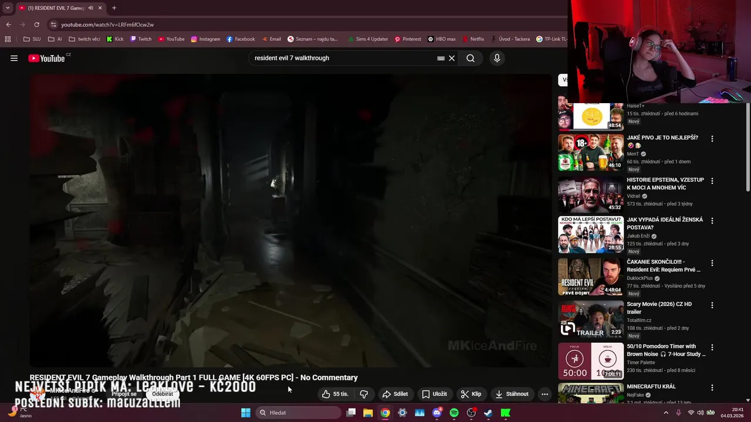The height and width of the screenshot is (422, 751).
Task: Open the HBO max bookmark
Action: point(442,39)
